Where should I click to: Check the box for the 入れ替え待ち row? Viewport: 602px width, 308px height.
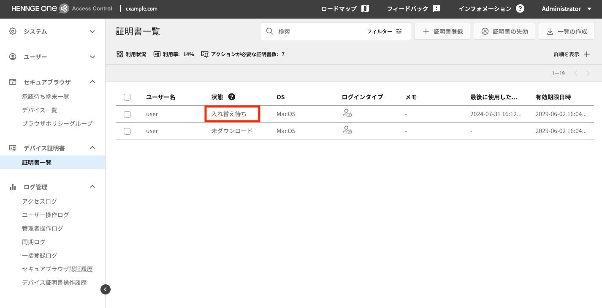coord(127,114)
